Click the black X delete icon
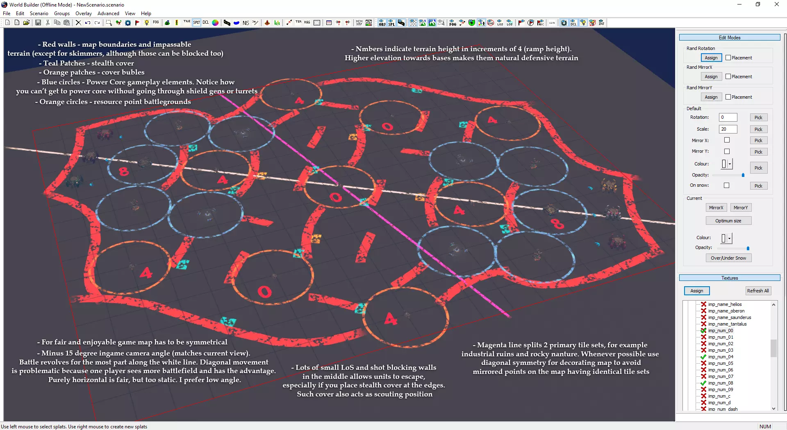This screenshot has height=430, width=787. tap(78, 23)
